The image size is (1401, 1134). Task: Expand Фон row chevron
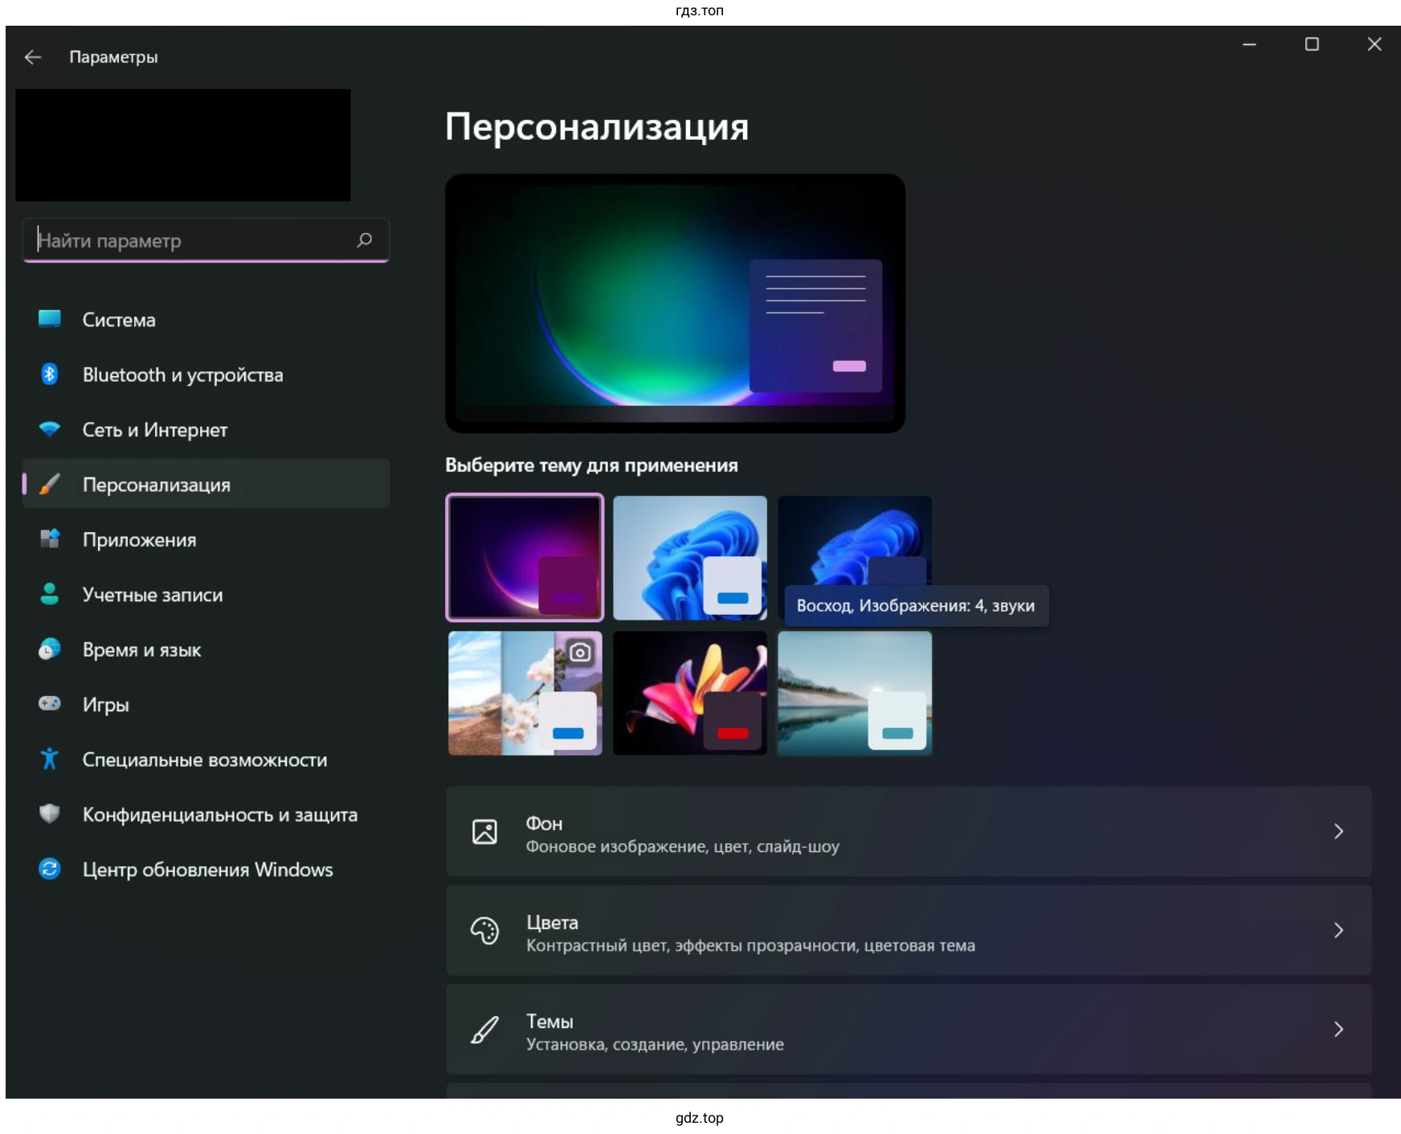coord(1338,832)
